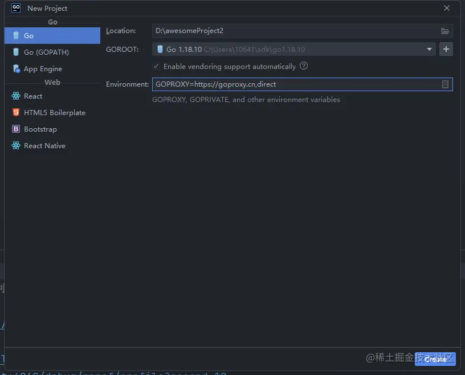Click the GoLand logo in title bar
465x375 pixels.
coord(16,8)
